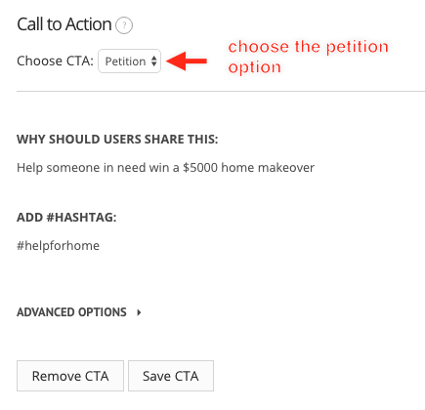The image size is (425, 410).
Task: Click the WHY SHOULD USERS SHARE THIS heading
Action: [x=117, y=140]
